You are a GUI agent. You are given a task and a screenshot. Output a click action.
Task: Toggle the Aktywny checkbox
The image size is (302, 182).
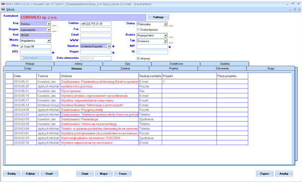138,58
